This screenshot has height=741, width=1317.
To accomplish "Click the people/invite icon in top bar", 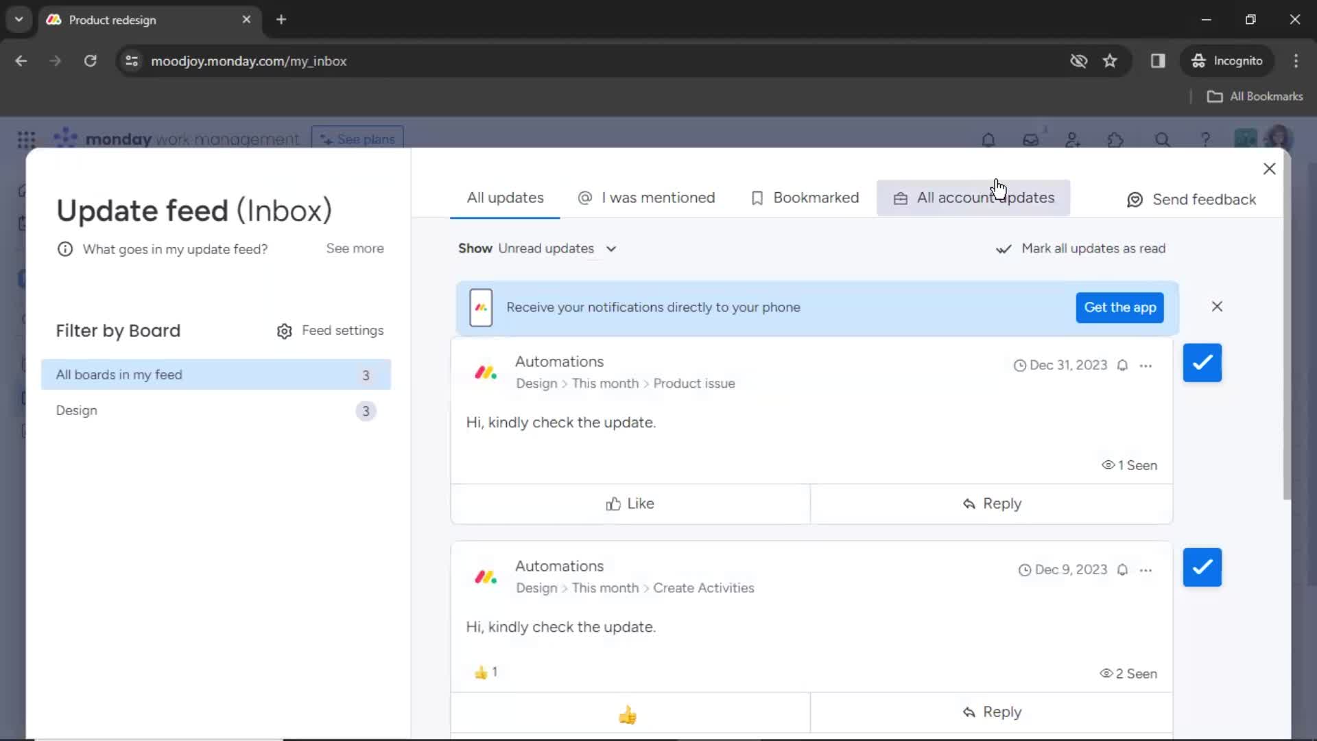I will 1073,139.
